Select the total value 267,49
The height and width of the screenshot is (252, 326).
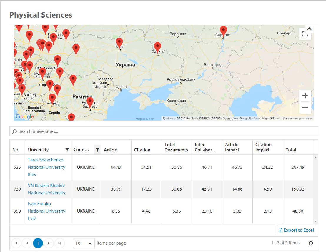298,167
